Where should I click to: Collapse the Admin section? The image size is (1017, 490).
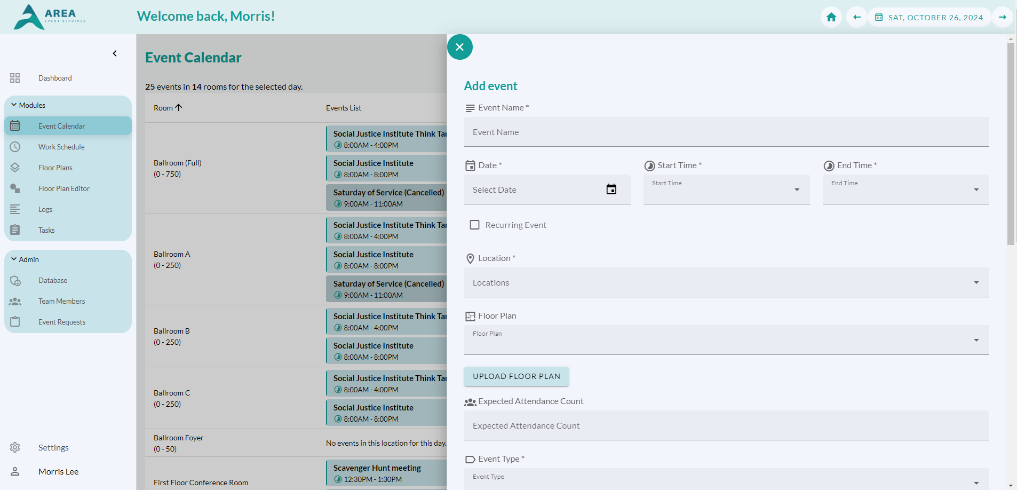click(x=14, y=259)
